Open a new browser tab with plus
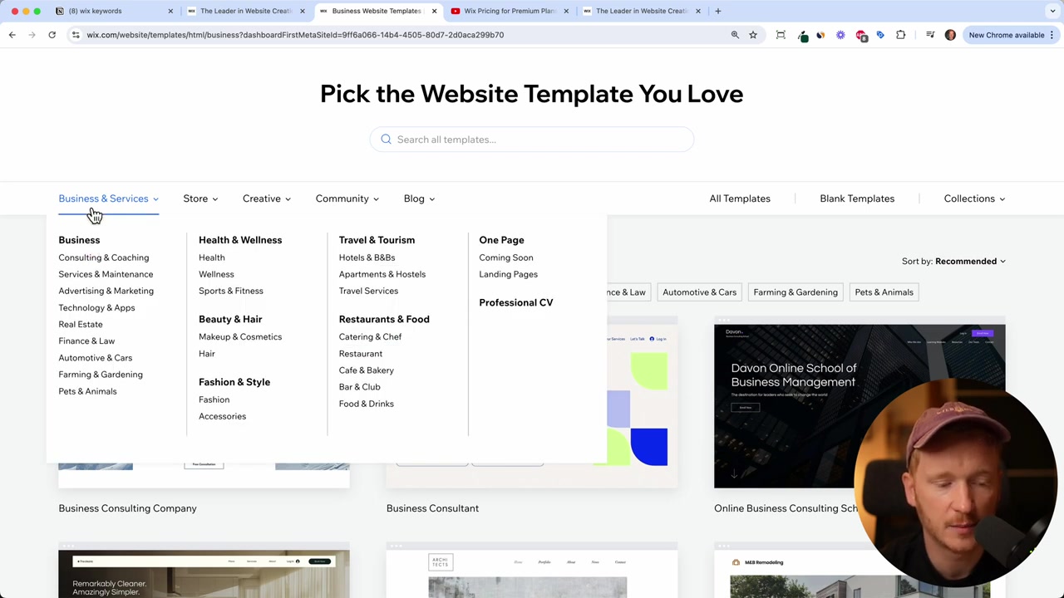 718,11
